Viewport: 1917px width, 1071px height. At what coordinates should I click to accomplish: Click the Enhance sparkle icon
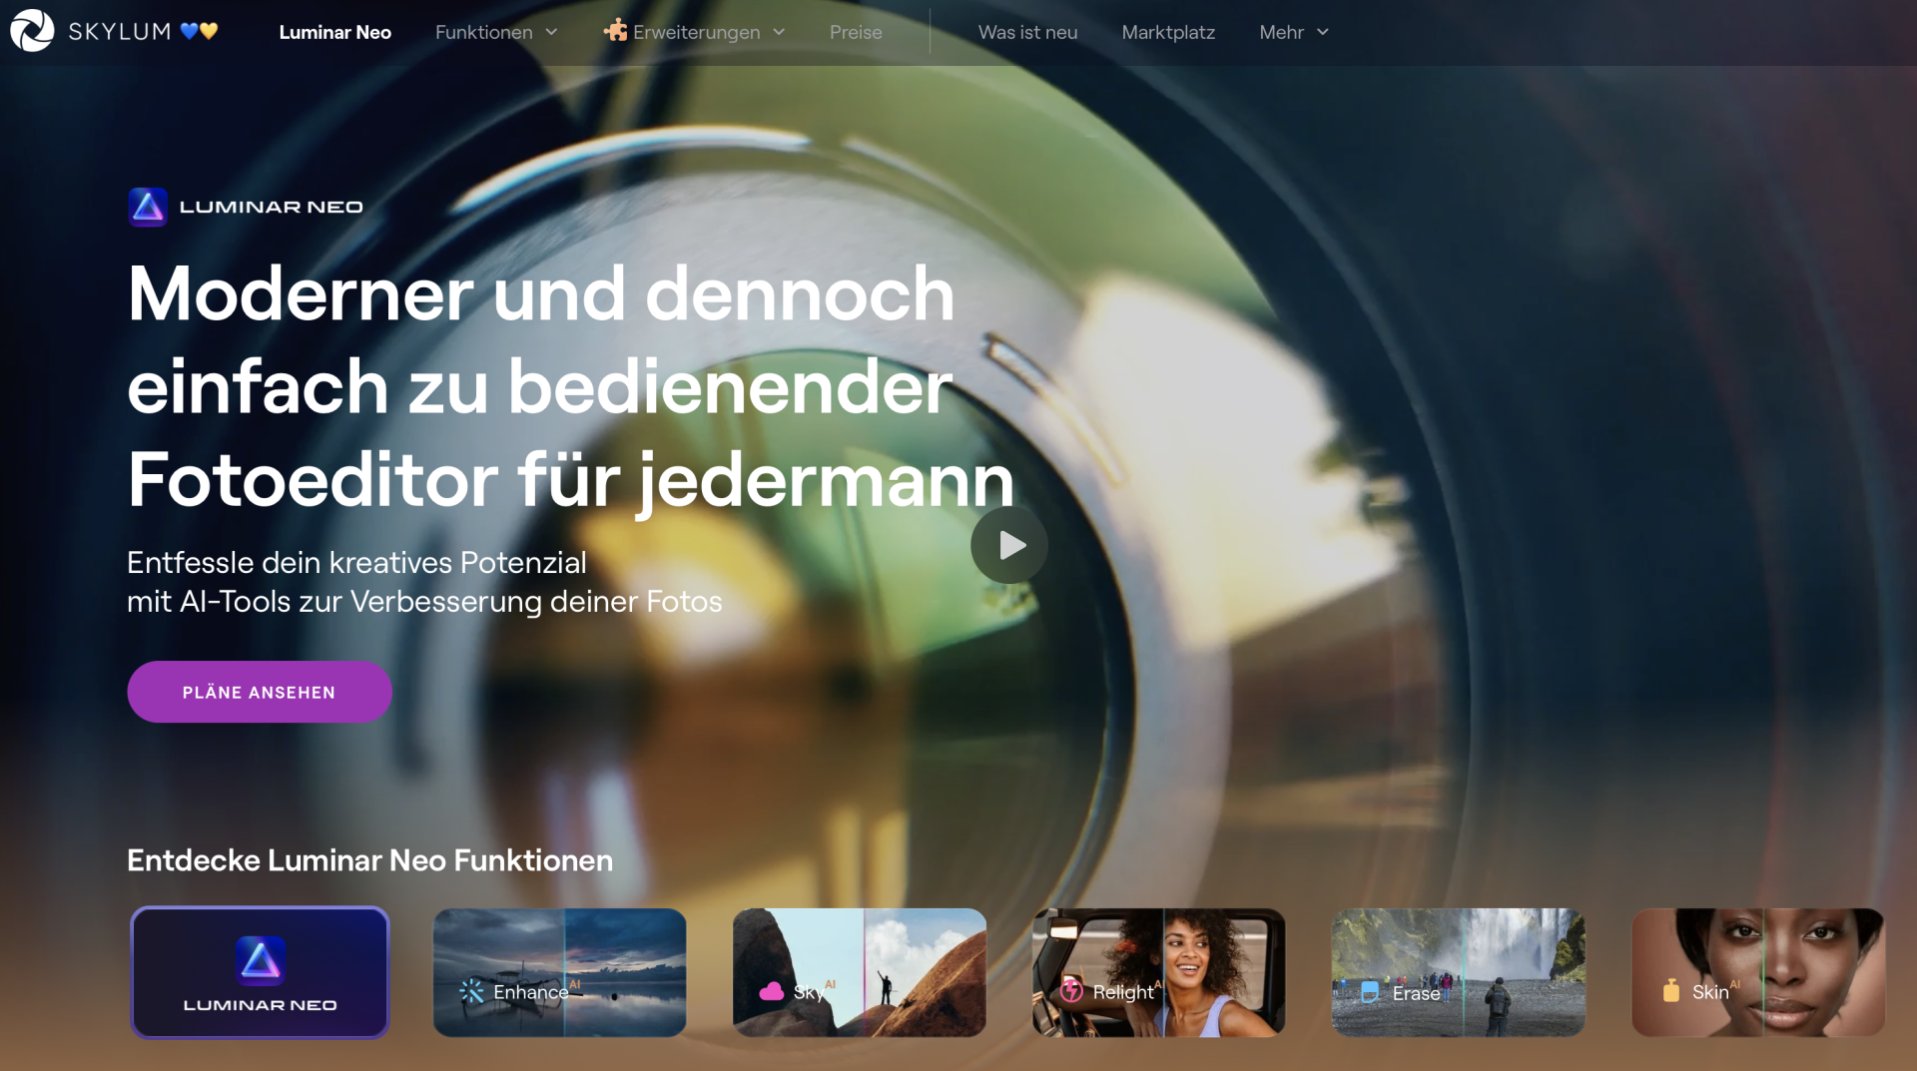[x=471, y=991]
